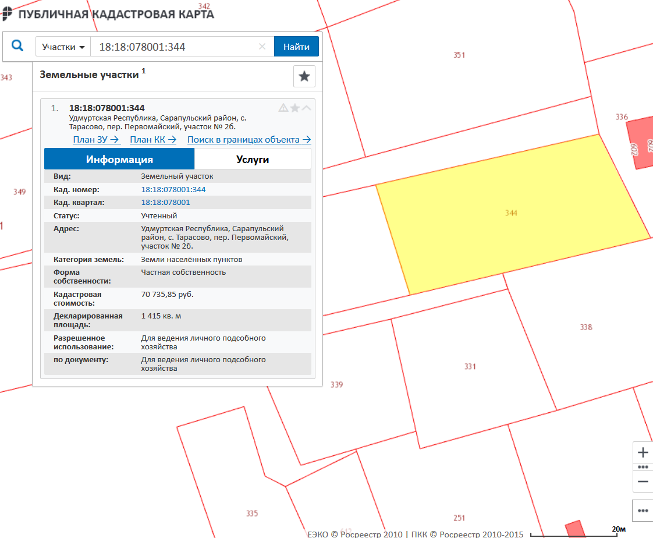The height and width of the screenshot is (538, 653).
Task: Open the План ЗУ link
Action: tap(96, 140)
